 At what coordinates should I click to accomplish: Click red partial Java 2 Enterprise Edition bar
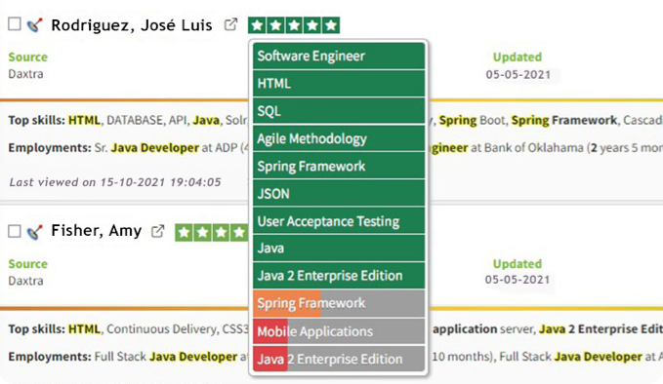[339, 359]
